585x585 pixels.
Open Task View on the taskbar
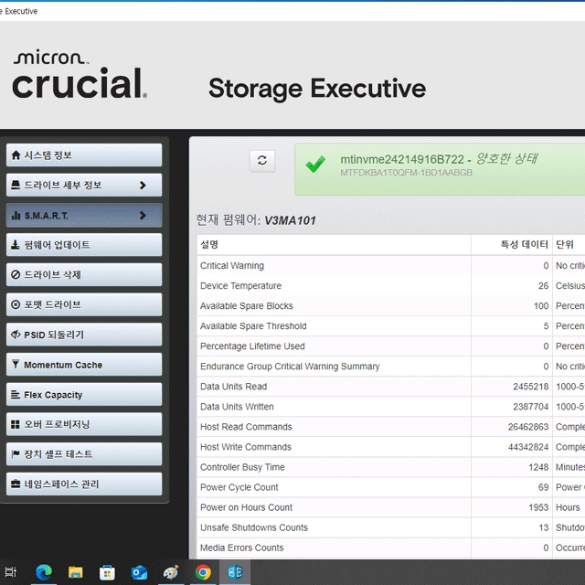point(10,572)
